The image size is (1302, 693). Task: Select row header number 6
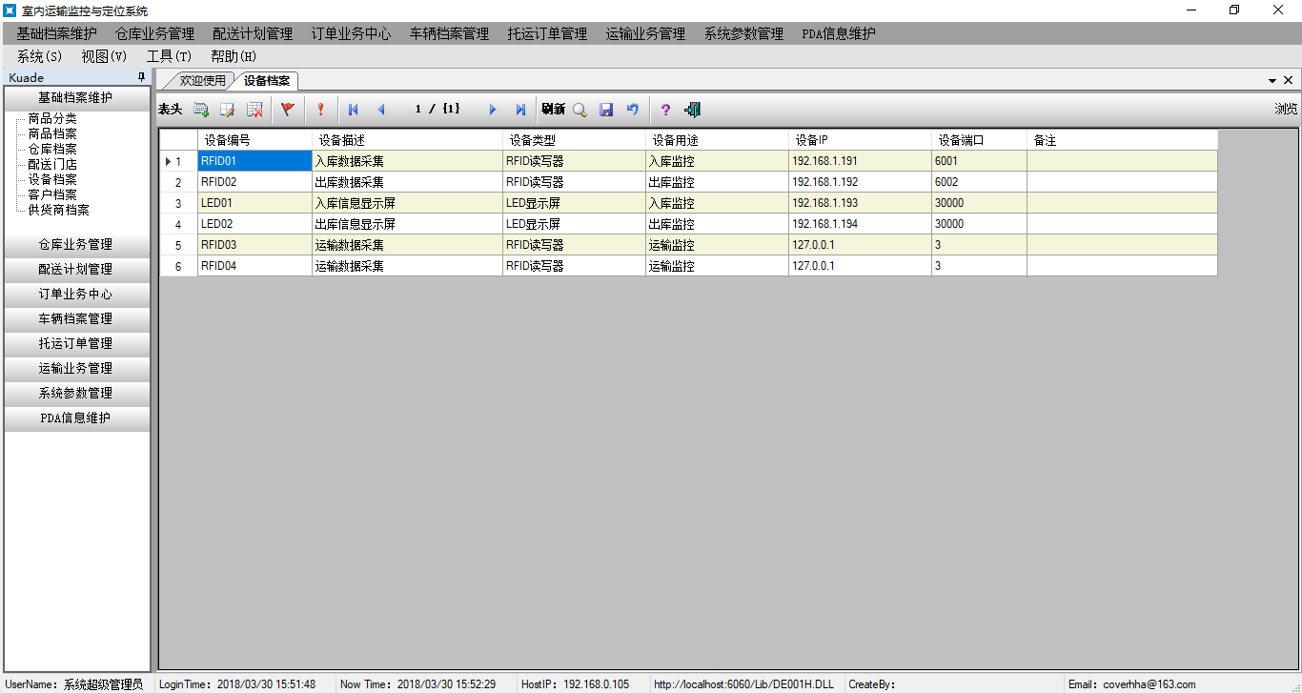178,266
